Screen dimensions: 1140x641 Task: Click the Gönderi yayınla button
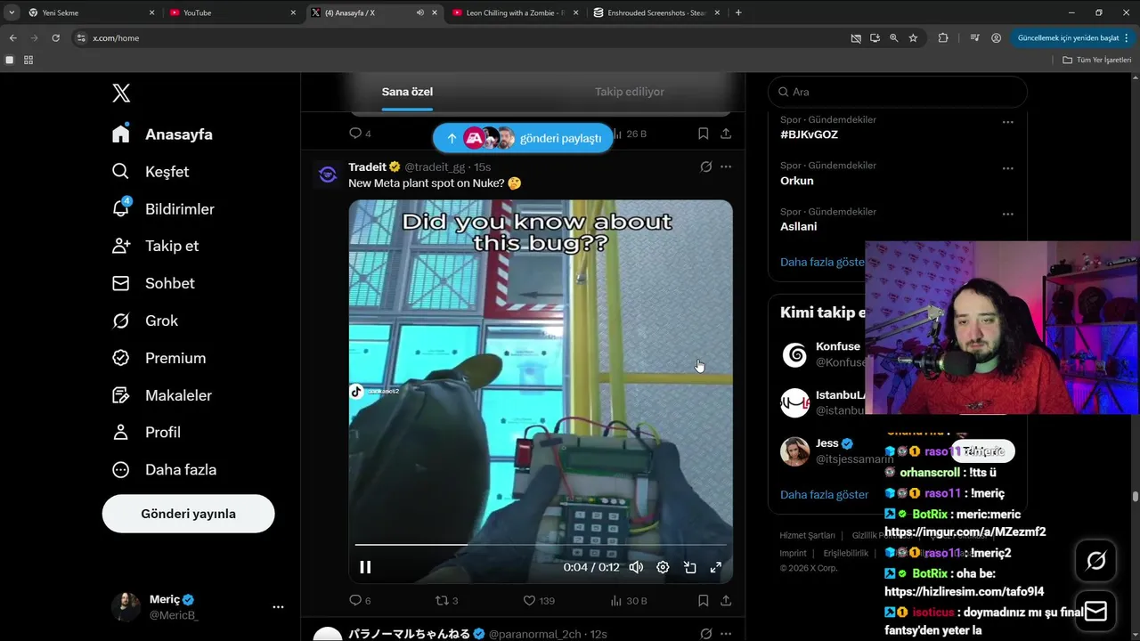pos(188,514)
